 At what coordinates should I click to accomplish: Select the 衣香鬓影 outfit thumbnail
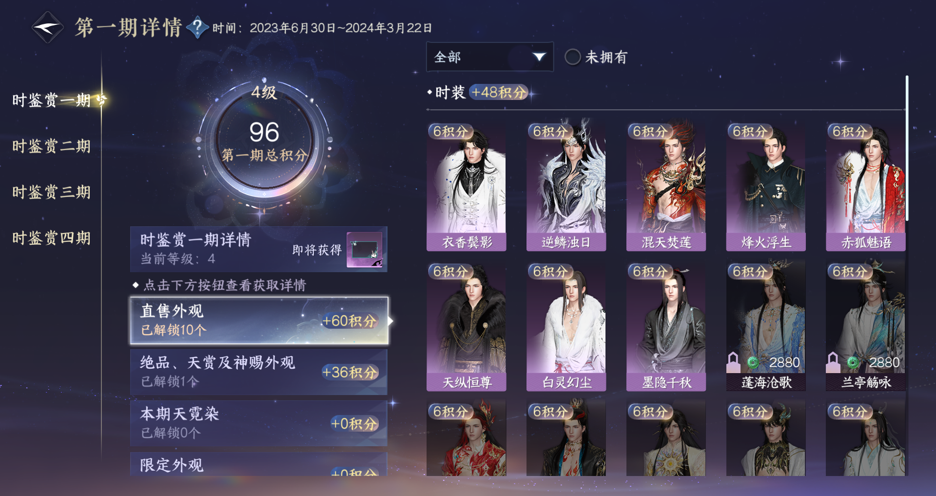tap(467, 187)
